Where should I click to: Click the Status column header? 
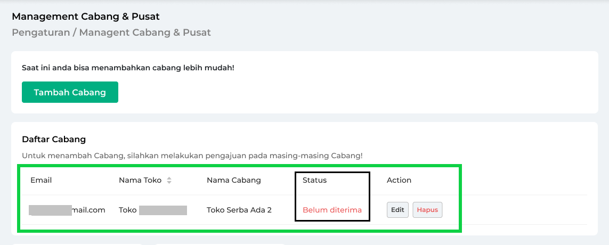pyautogui.click(x=314, y=180)
